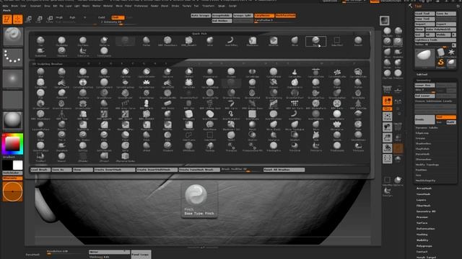Image resolution: width=462 pixels, height=259 pixels.
Task: Expand the Deformation section
Action: coord(426,229)
